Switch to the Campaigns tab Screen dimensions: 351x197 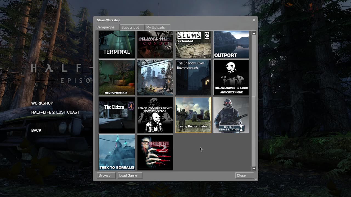[x=107, y=27]
